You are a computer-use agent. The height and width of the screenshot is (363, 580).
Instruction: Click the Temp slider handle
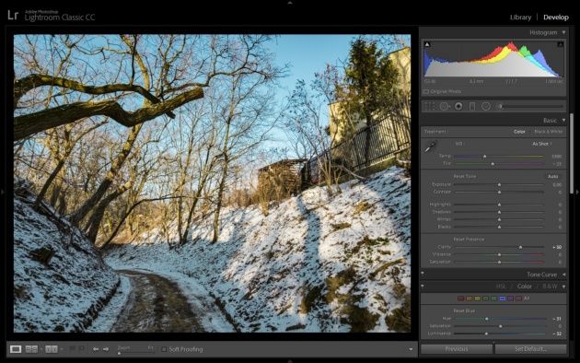click(485, 156)
